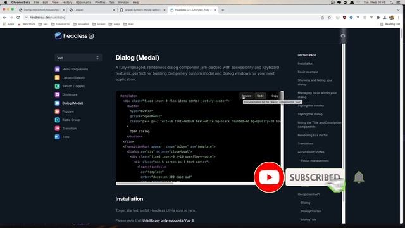The height and width of the screenshot is (228, 405).
Task: Open a new tab with plus button
Action: pyautogui.click(x=223, y=10)
